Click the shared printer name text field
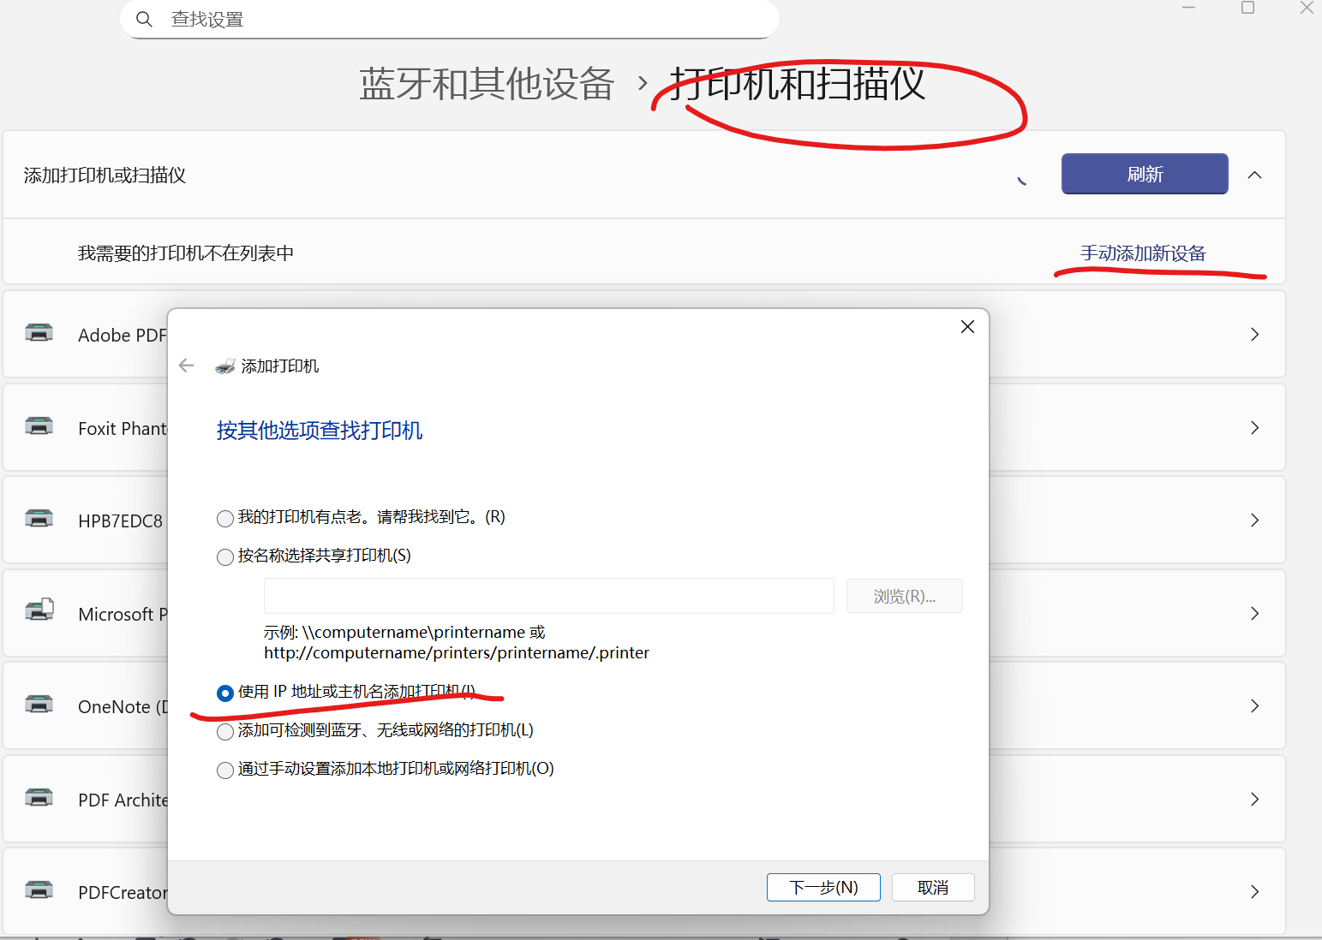1322x940 pixels. 548,596
